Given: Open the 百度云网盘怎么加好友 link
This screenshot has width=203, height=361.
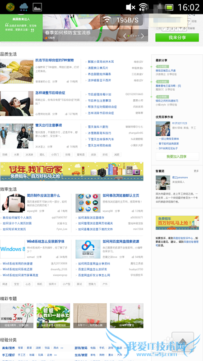Looking at the screenshot, I should tap(92, 269).
